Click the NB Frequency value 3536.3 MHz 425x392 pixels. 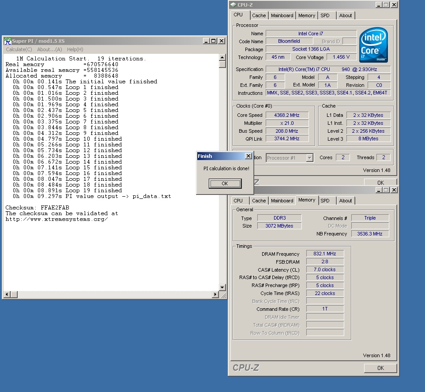(370, 234)
